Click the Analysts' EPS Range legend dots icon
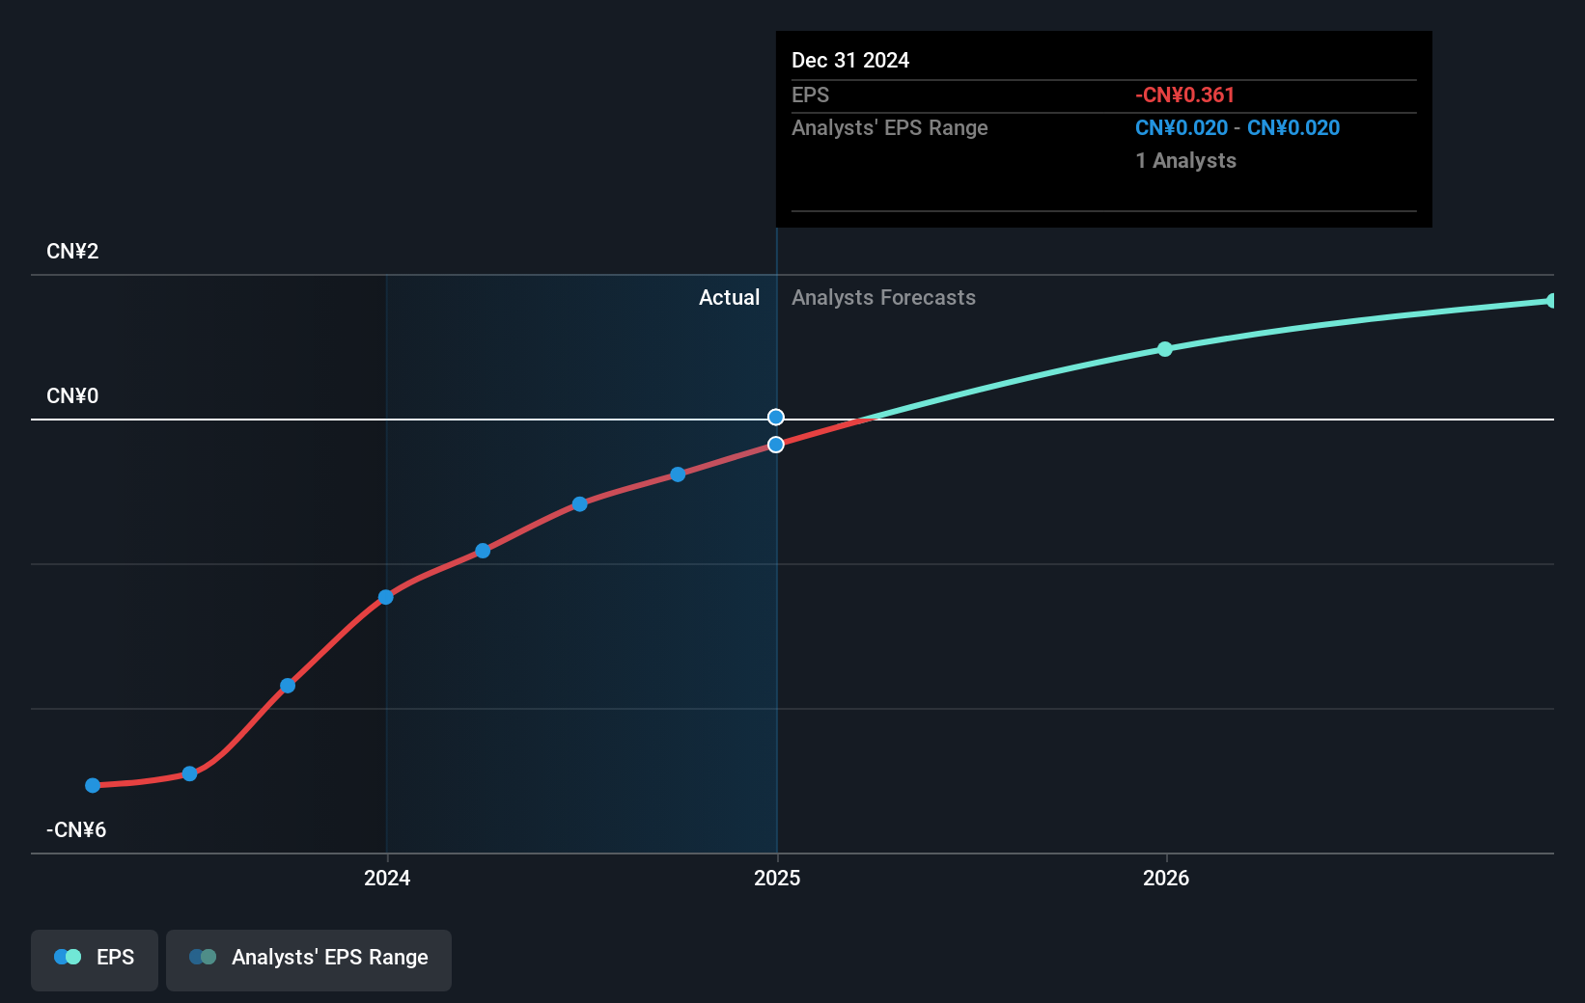 coord(203,957)
